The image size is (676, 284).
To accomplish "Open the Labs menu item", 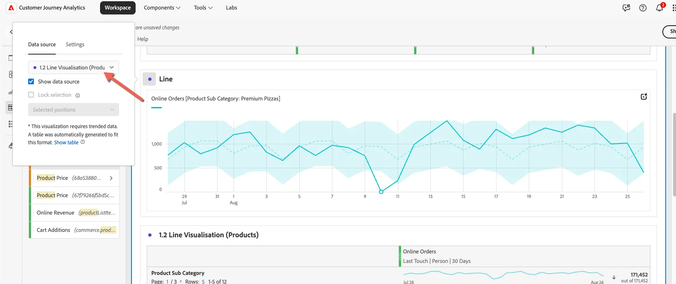I will tap(232, 8).
